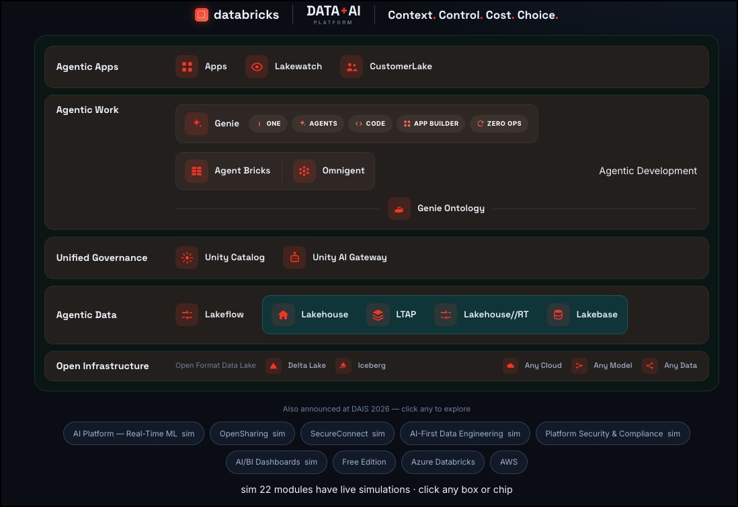Click the Lakeflow arrows icon

[x=187, y=315]
